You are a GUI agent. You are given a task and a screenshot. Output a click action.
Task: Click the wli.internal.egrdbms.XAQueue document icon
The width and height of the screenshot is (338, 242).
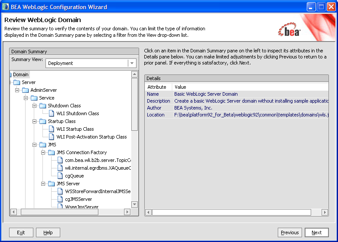click(60, 168)
